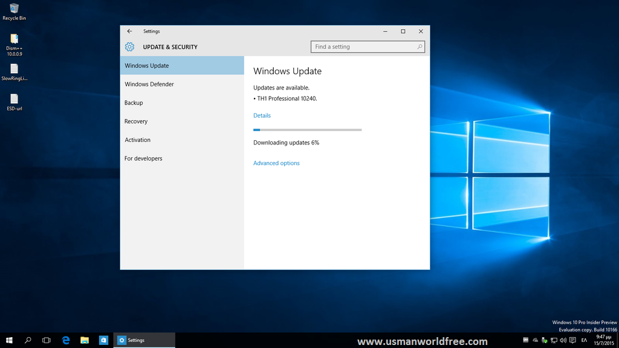
Task: Click the Update & Security gear icon
Action: pos(129,47)
